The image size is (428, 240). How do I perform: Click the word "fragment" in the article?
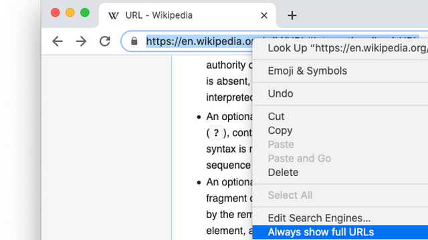[227, 198]
